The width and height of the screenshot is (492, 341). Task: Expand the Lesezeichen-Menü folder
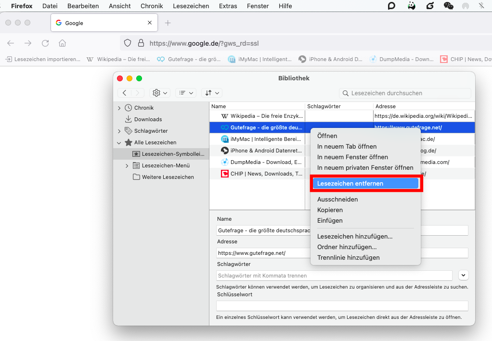(x=127, y=166)
